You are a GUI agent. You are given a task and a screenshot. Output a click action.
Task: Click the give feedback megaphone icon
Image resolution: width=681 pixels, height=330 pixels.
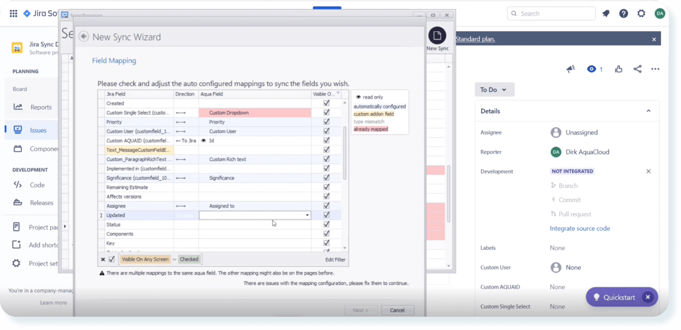571,69
